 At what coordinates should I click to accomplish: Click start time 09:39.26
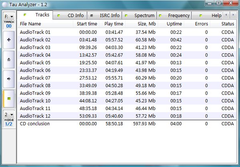pyautogui.click(x=88, y=48)
